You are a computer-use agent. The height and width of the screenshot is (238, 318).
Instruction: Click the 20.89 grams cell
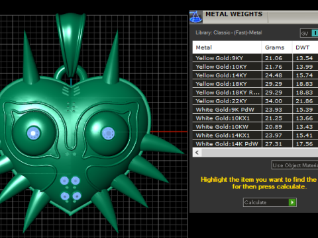(277, 127)
